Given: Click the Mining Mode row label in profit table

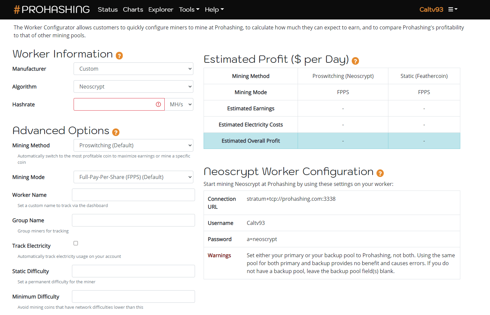Looking at the screenshot, I should pos(251,92).
